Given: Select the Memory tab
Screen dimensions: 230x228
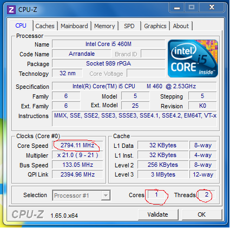Looking at the screenshot, I should [104, 26].
